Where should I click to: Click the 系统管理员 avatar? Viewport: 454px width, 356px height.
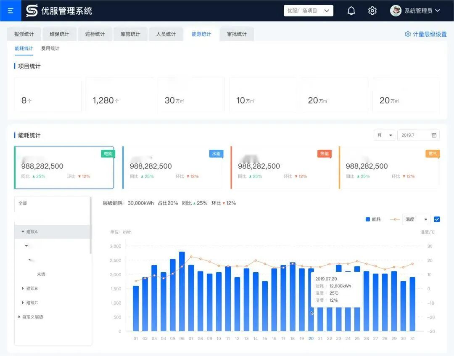coord(396,11)
